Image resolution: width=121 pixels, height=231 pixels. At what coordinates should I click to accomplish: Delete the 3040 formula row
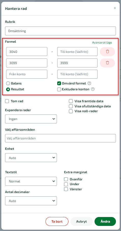click(107, 52)
